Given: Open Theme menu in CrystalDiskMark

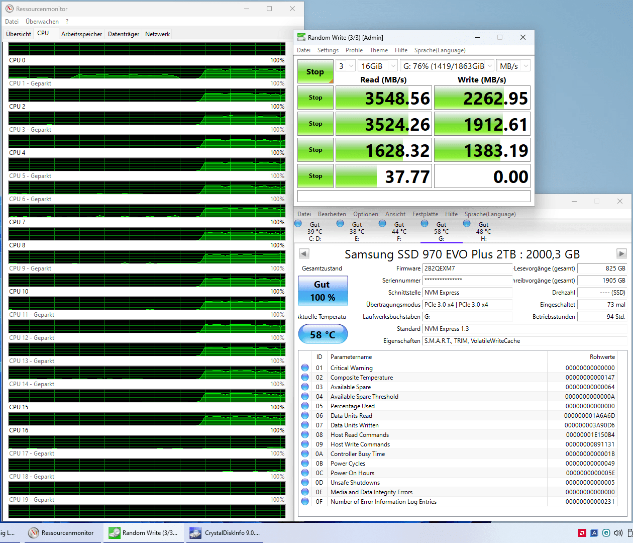Looking at the screenshot, I should click(379, 50).
